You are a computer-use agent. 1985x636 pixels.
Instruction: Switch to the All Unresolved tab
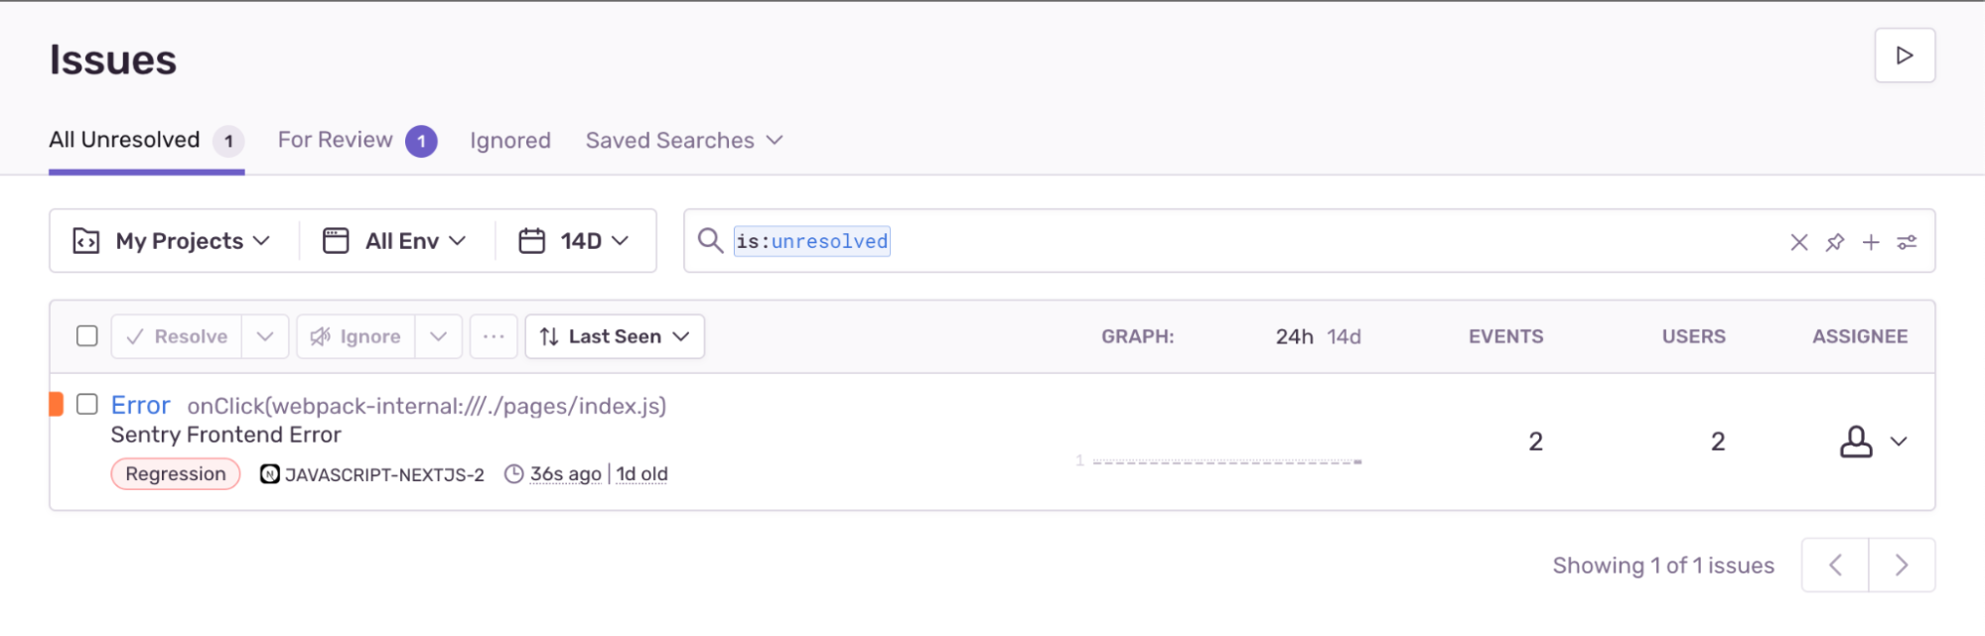coord(147,141)
